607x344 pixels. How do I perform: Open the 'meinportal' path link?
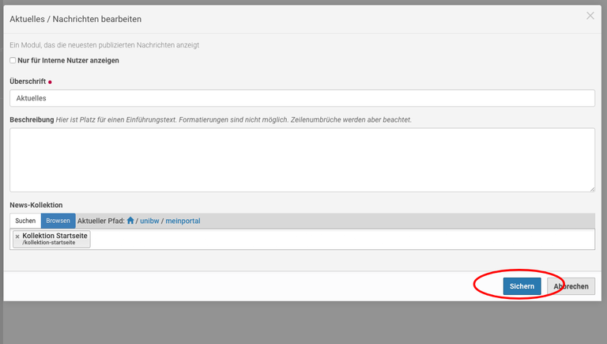click(x=183, y=221)
